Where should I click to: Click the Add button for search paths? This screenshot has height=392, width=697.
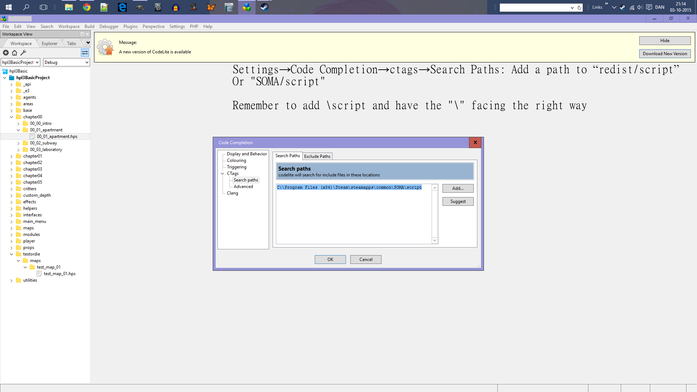pyautogui.click(x=458, y=188)
